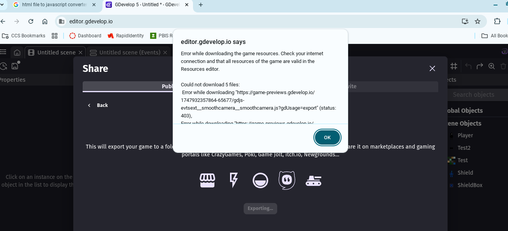Image resolution: width=508 pixels, height=231 pixels.
Task: Open the CCS Bookmarks folder
Action: [x=24, y=36]
